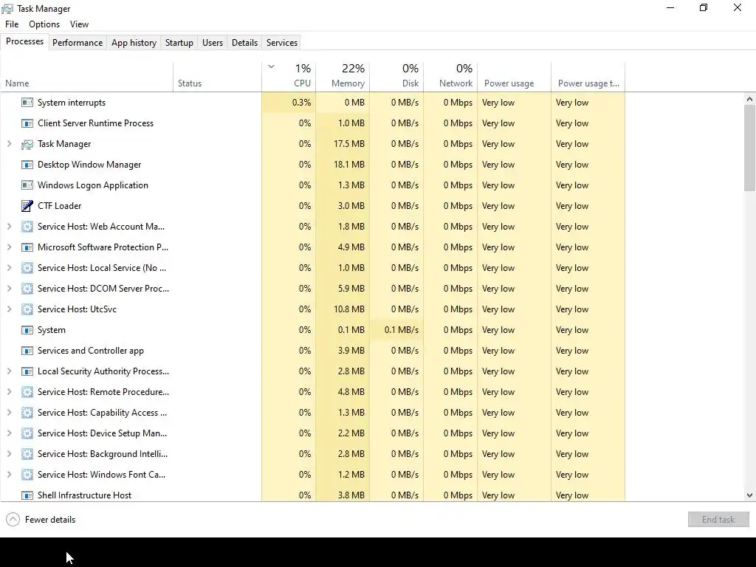756x567 pixels.
Task: Click the Microsoft Software Protection icon
Action: click(x=27, y=247)
